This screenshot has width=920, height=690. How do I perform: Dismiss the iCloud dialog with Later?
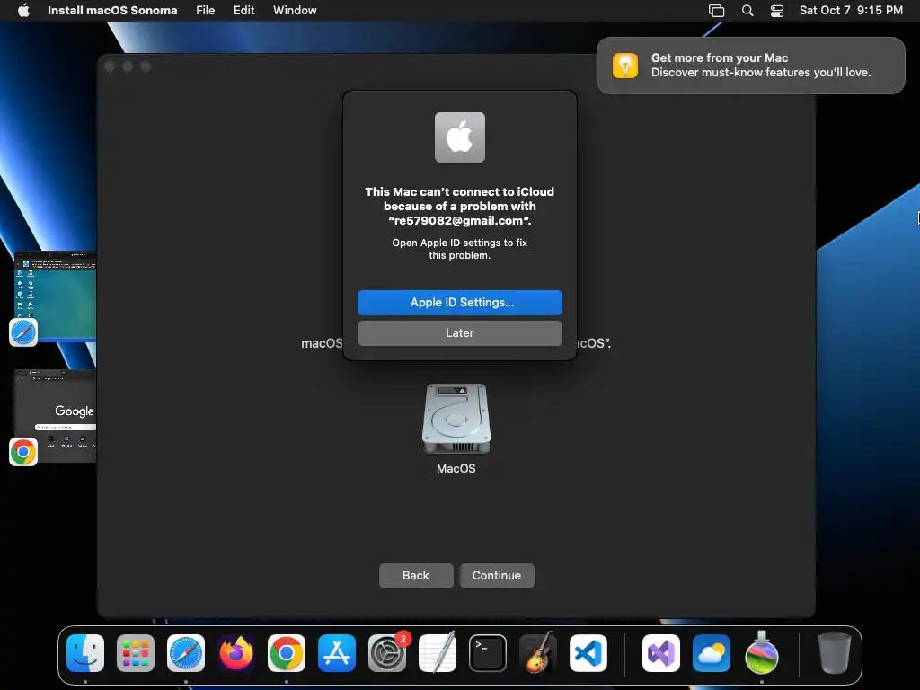click(459, 332)
